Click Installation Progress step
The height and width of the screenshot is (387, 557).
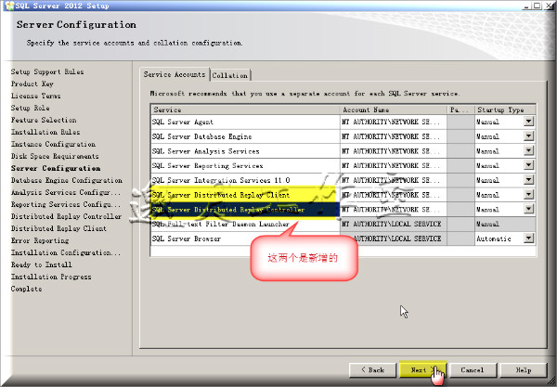click(x=51, y=277)
